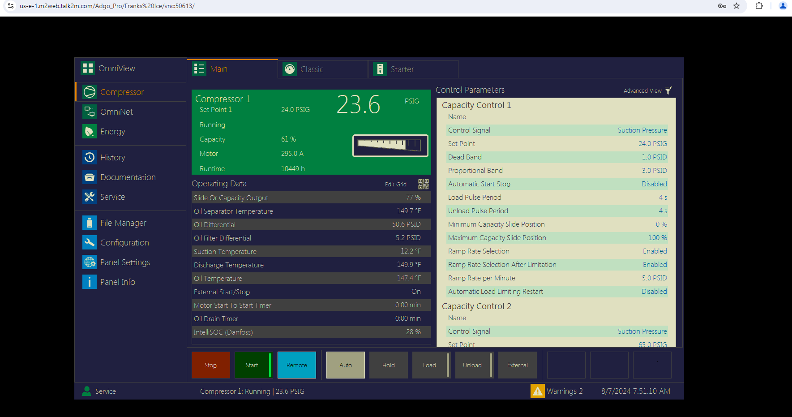Open Advanced View filter
This screenshot has height=417, width=792.
pyautogui.click(x=668, y=90)
